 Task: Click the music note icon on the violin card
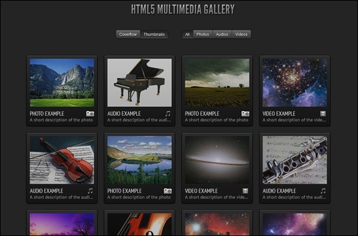[x=90, y=191]
